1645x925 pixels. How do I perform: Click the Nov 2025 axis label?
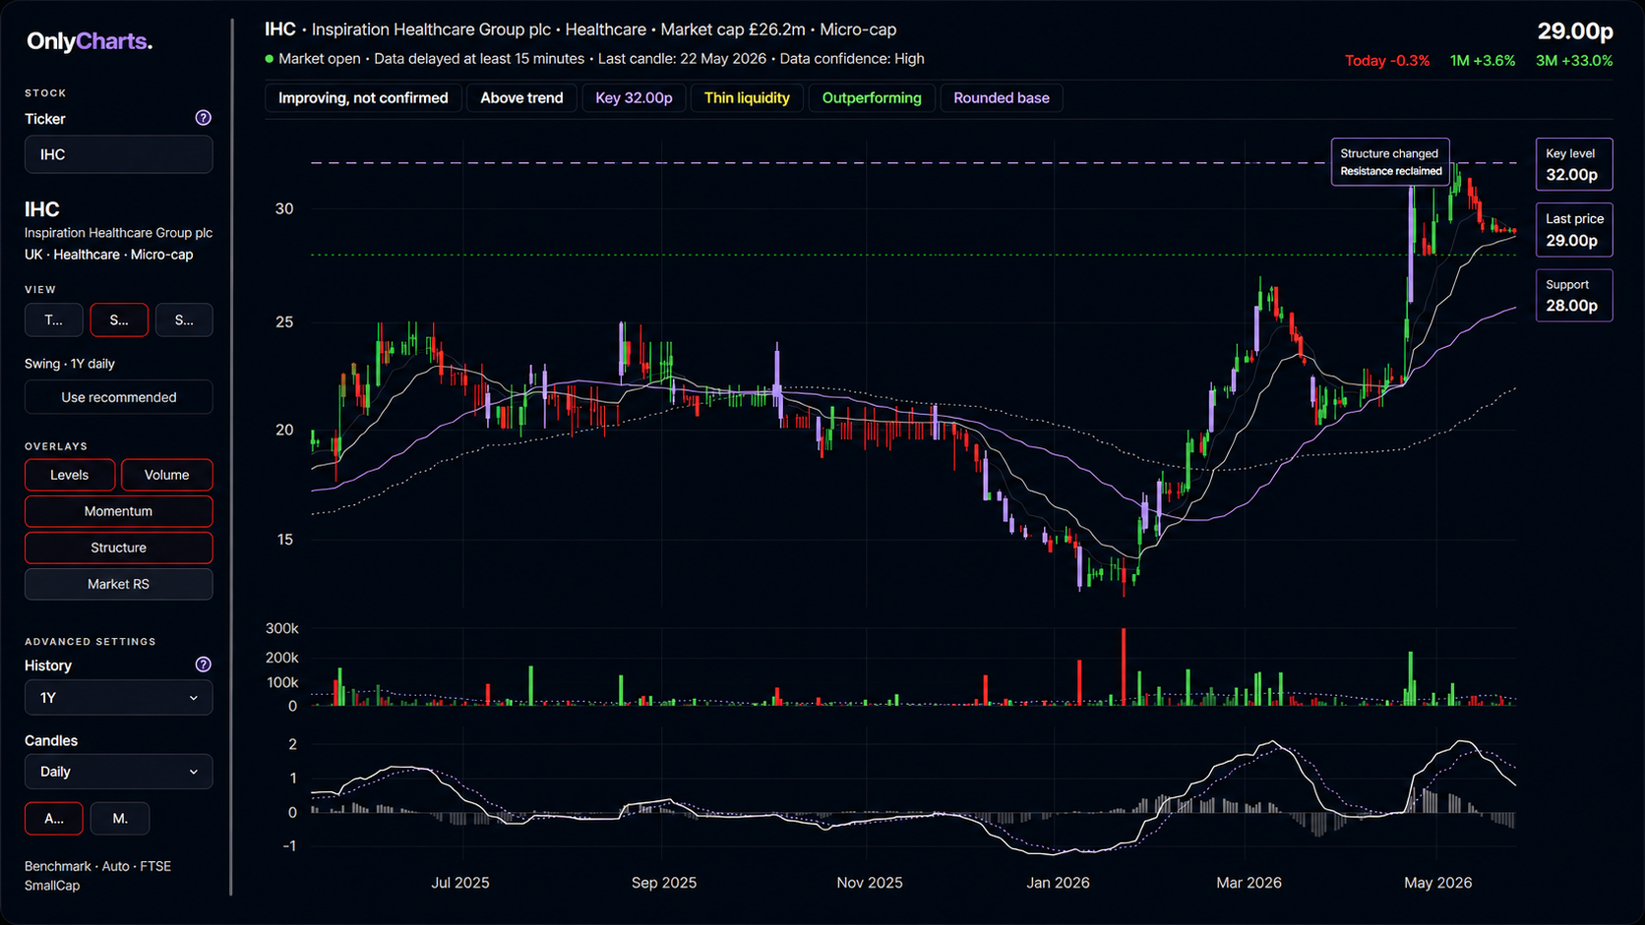click(870, 883)
